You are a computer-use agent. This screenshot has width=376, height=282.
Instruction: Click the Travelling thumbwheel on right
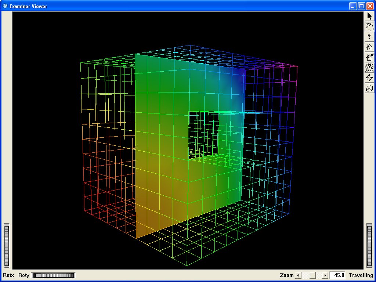click(369, 245)
